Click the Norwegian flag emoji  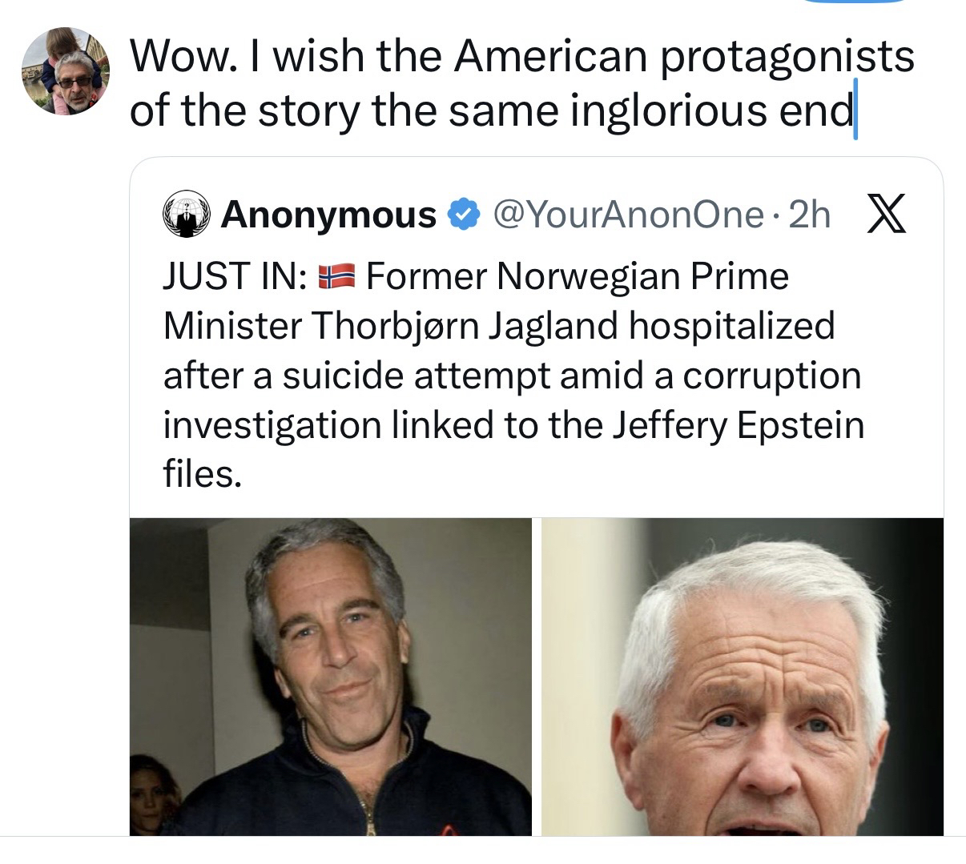(335, 277)
